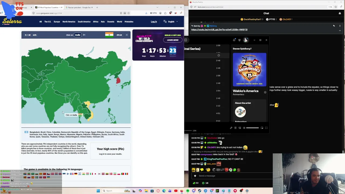This screenshot has width=345, height=194.
Task: Open the Spotify miniplayer icon
Action: [262, 128]
